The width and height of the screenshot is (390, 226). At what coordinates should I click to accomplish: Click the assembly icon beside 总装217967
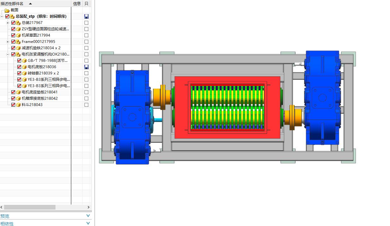(18, 23)
